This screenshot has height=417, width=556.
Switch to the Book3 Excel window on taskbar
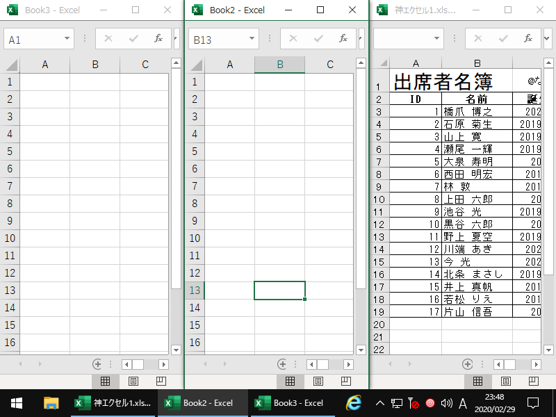coord(292,403)
